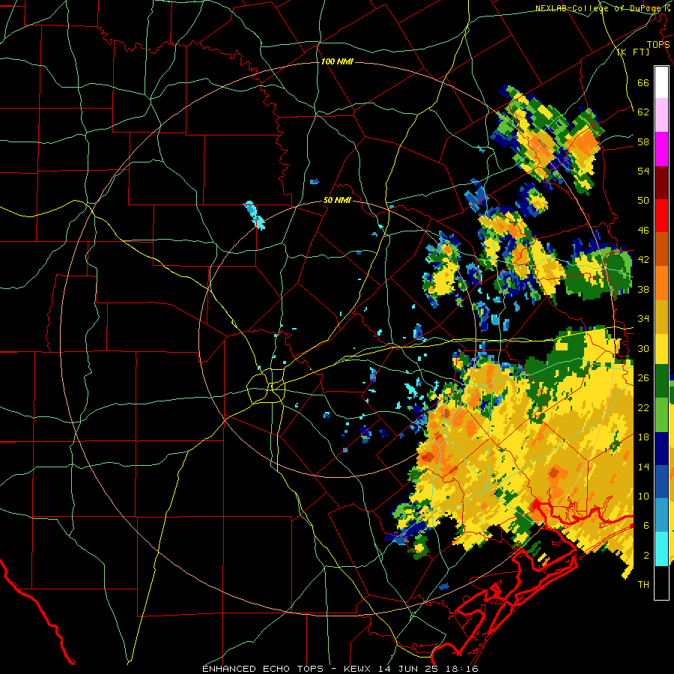Screen dimensions: 674x674
Task: Click legend value "34"
Action: pos(643,319)
